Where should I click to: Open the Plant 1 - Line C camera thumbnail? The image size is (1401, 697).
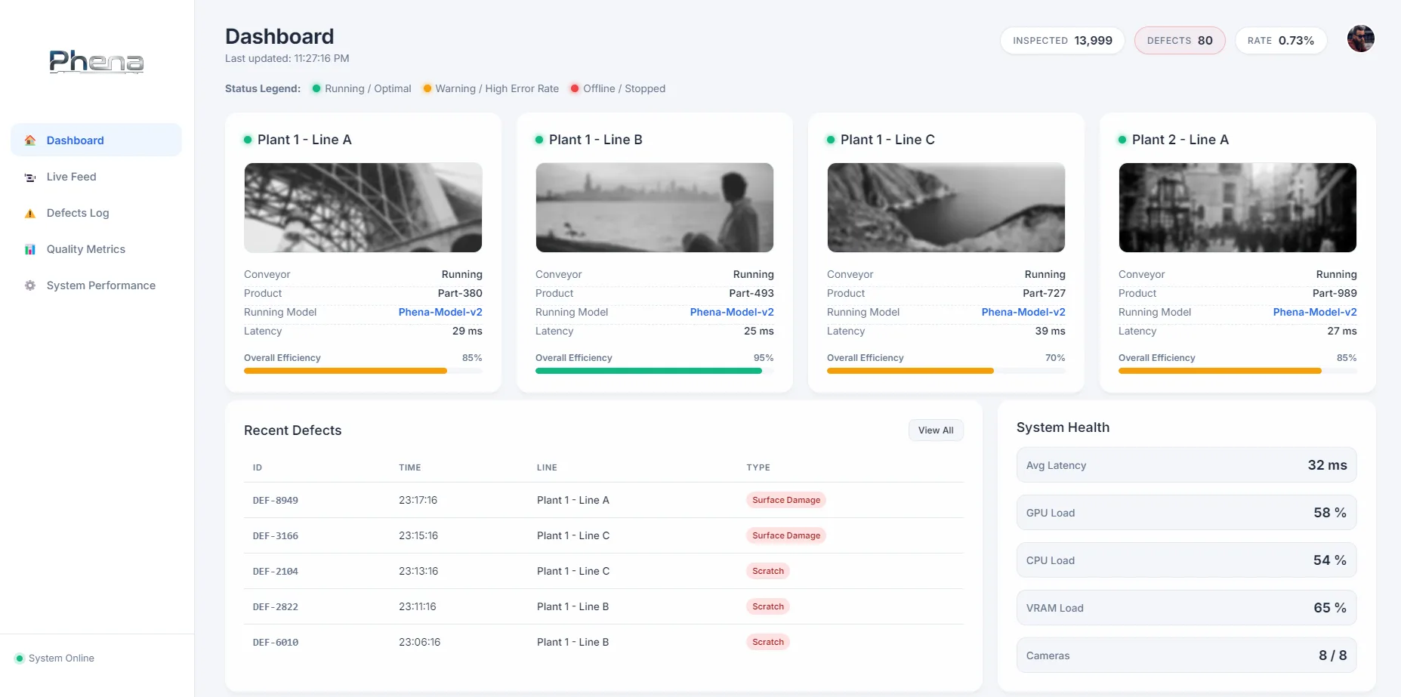(x=946, y=208)
